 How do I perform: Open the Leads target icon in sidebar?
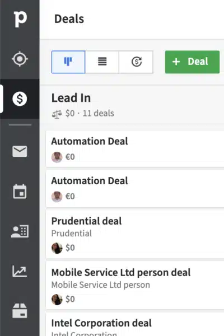pyautogui.click(x=20, y=59)
